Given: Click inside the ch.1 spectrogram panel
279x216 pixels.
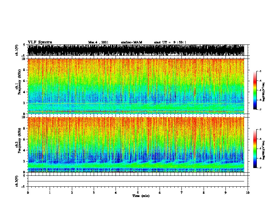Looking at the screenshot, I should coord(136,86).
